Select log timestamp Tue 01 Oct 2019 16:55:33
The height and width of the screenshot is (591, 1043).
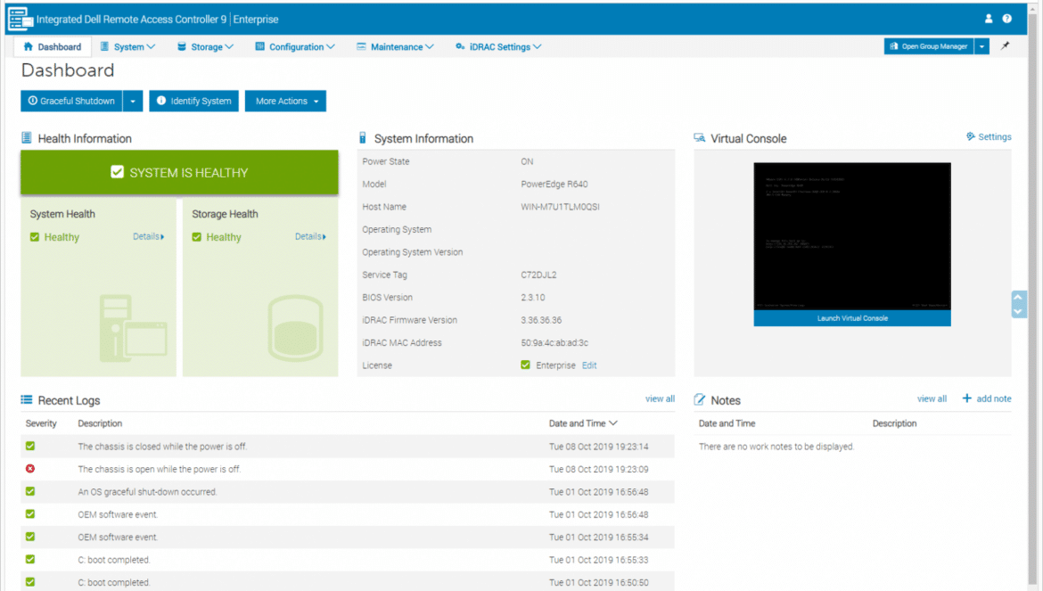tap(599, 560)
